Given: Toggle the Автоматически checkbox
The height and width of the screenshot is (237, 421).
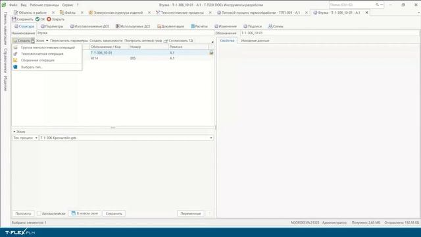Looking at the screenshot, I should (39, 213).
